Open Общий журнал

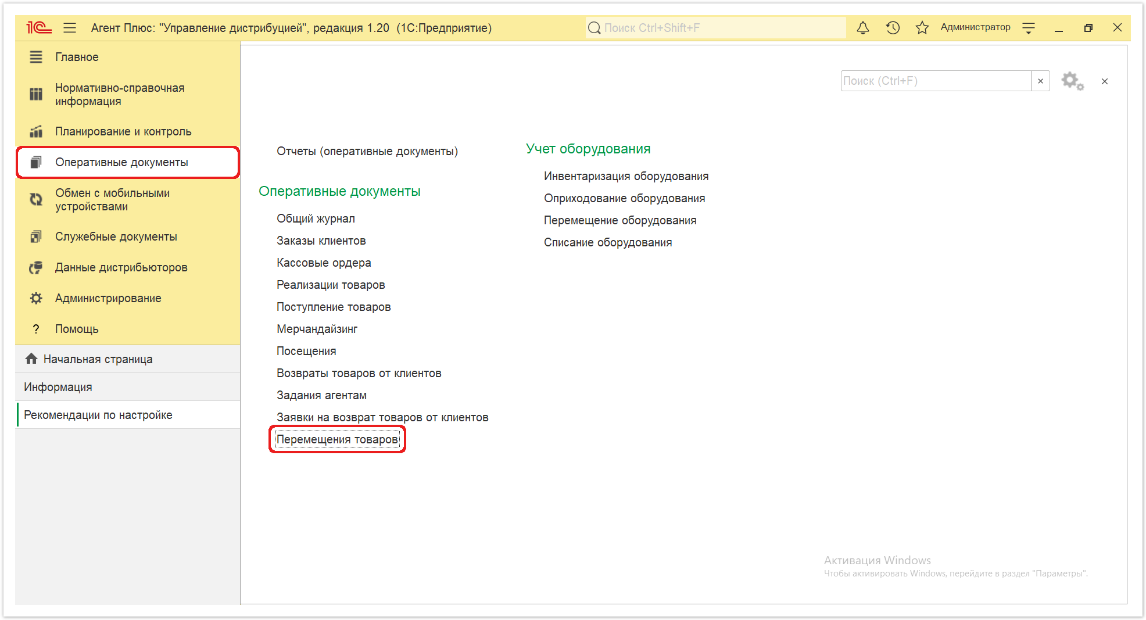point(316,218)
